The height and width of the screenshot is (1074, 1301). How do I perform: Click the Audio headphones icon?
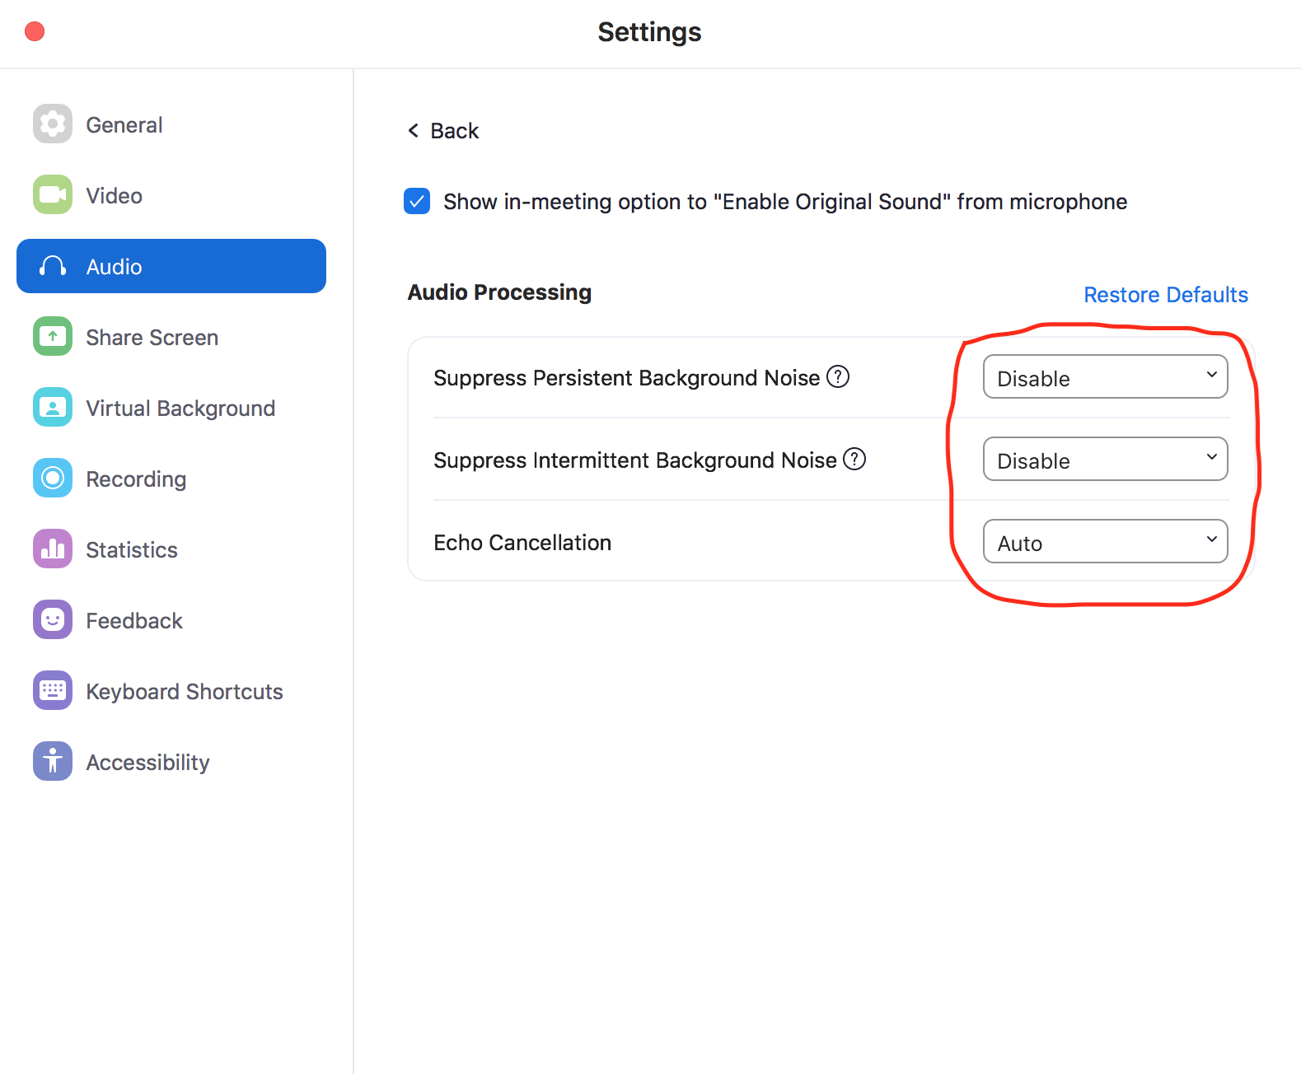pos(53,266)
